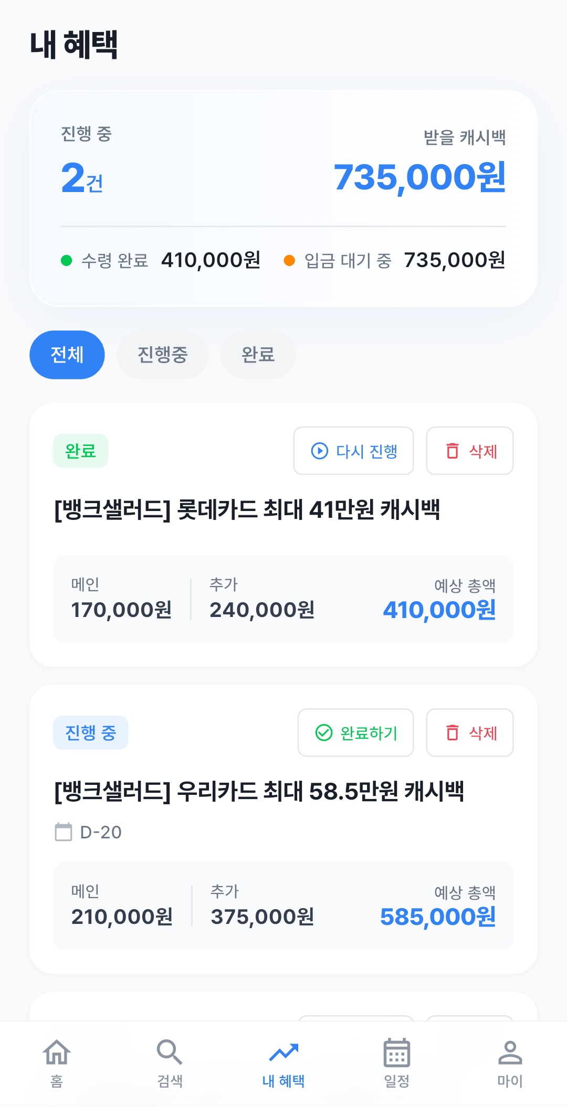Click trash icon on the 롯데카드 card
Image resolution: width=567 pixels, height=1107 pixels.
click(453, 451)
